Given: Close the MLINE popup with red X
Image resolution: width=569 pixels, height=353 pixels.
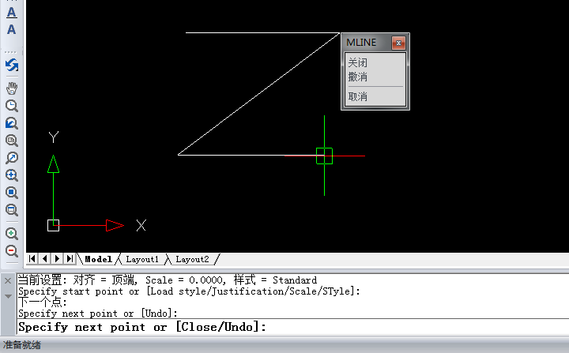Looking at the screenshot, I should point(398,43).
